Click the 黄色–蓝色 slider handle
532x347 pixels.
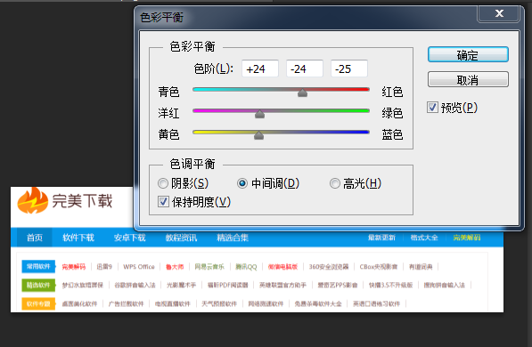[259, 135]
